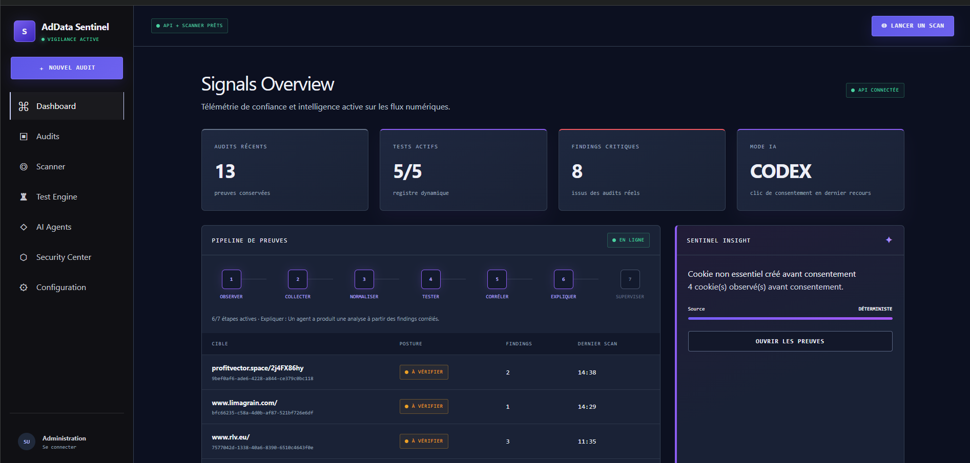Click the Security Center hexagon icon
Image resolution: width=970 pixels, height=463 pixels.
coord(24,257)
